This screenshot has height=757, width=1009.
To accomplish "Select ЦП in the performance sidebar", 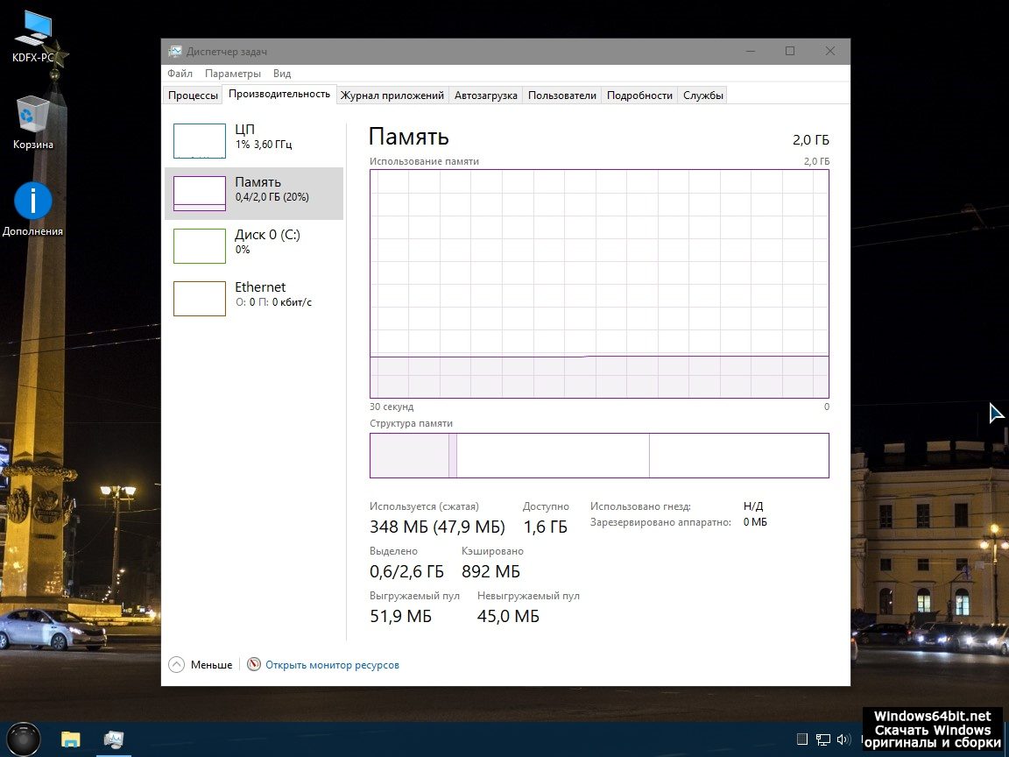I will (x=254, y=140).
